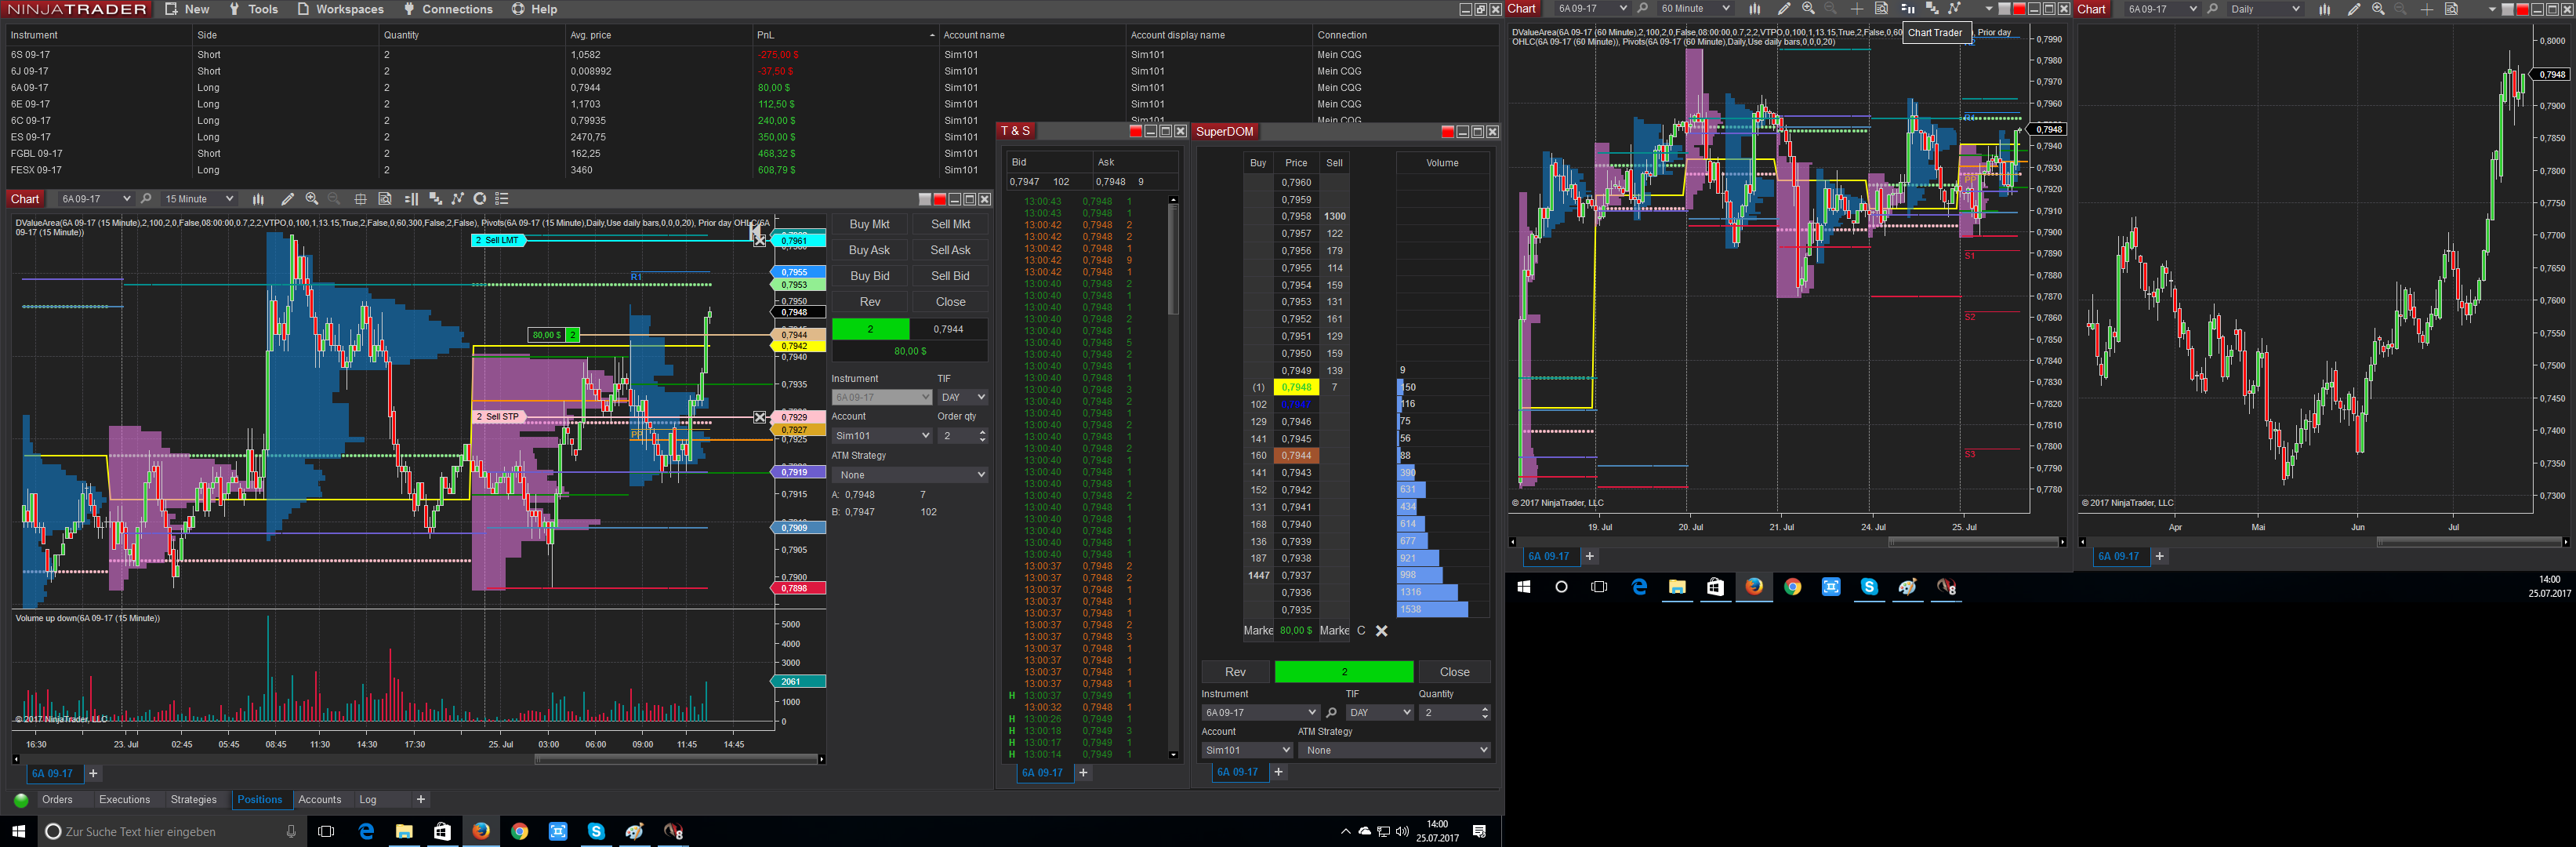Toggle red link square in T & S window
The height and width of the screenshot is (847, 2576).
pos(1136,131)
